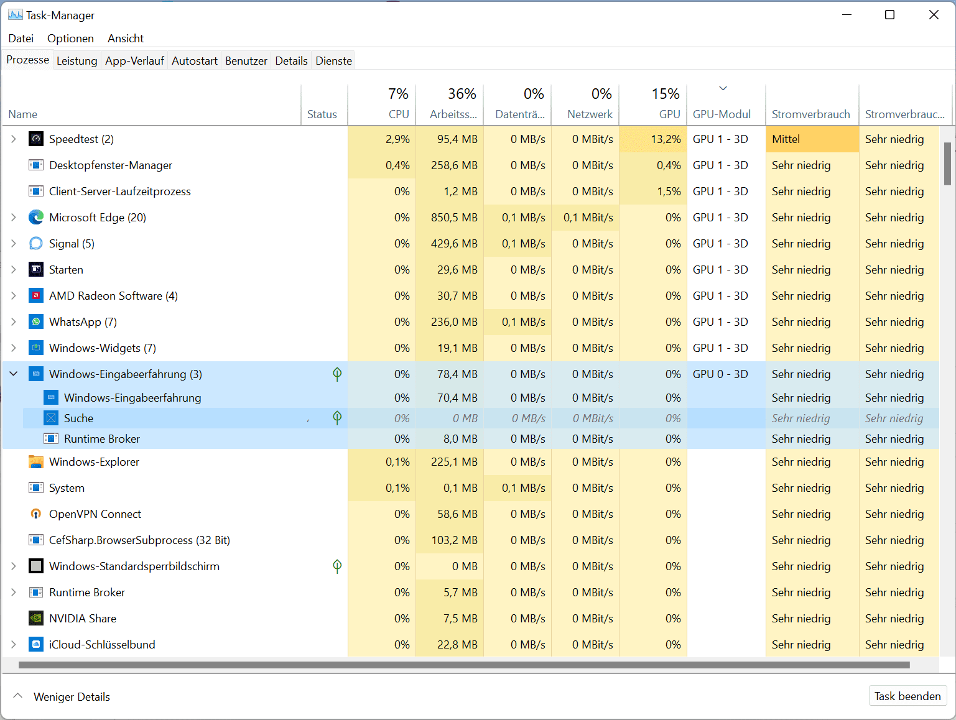Click the leaf status icon for Windows-Standardsperrbildschirm
The image size is (956, 720).
coord(337,566)
